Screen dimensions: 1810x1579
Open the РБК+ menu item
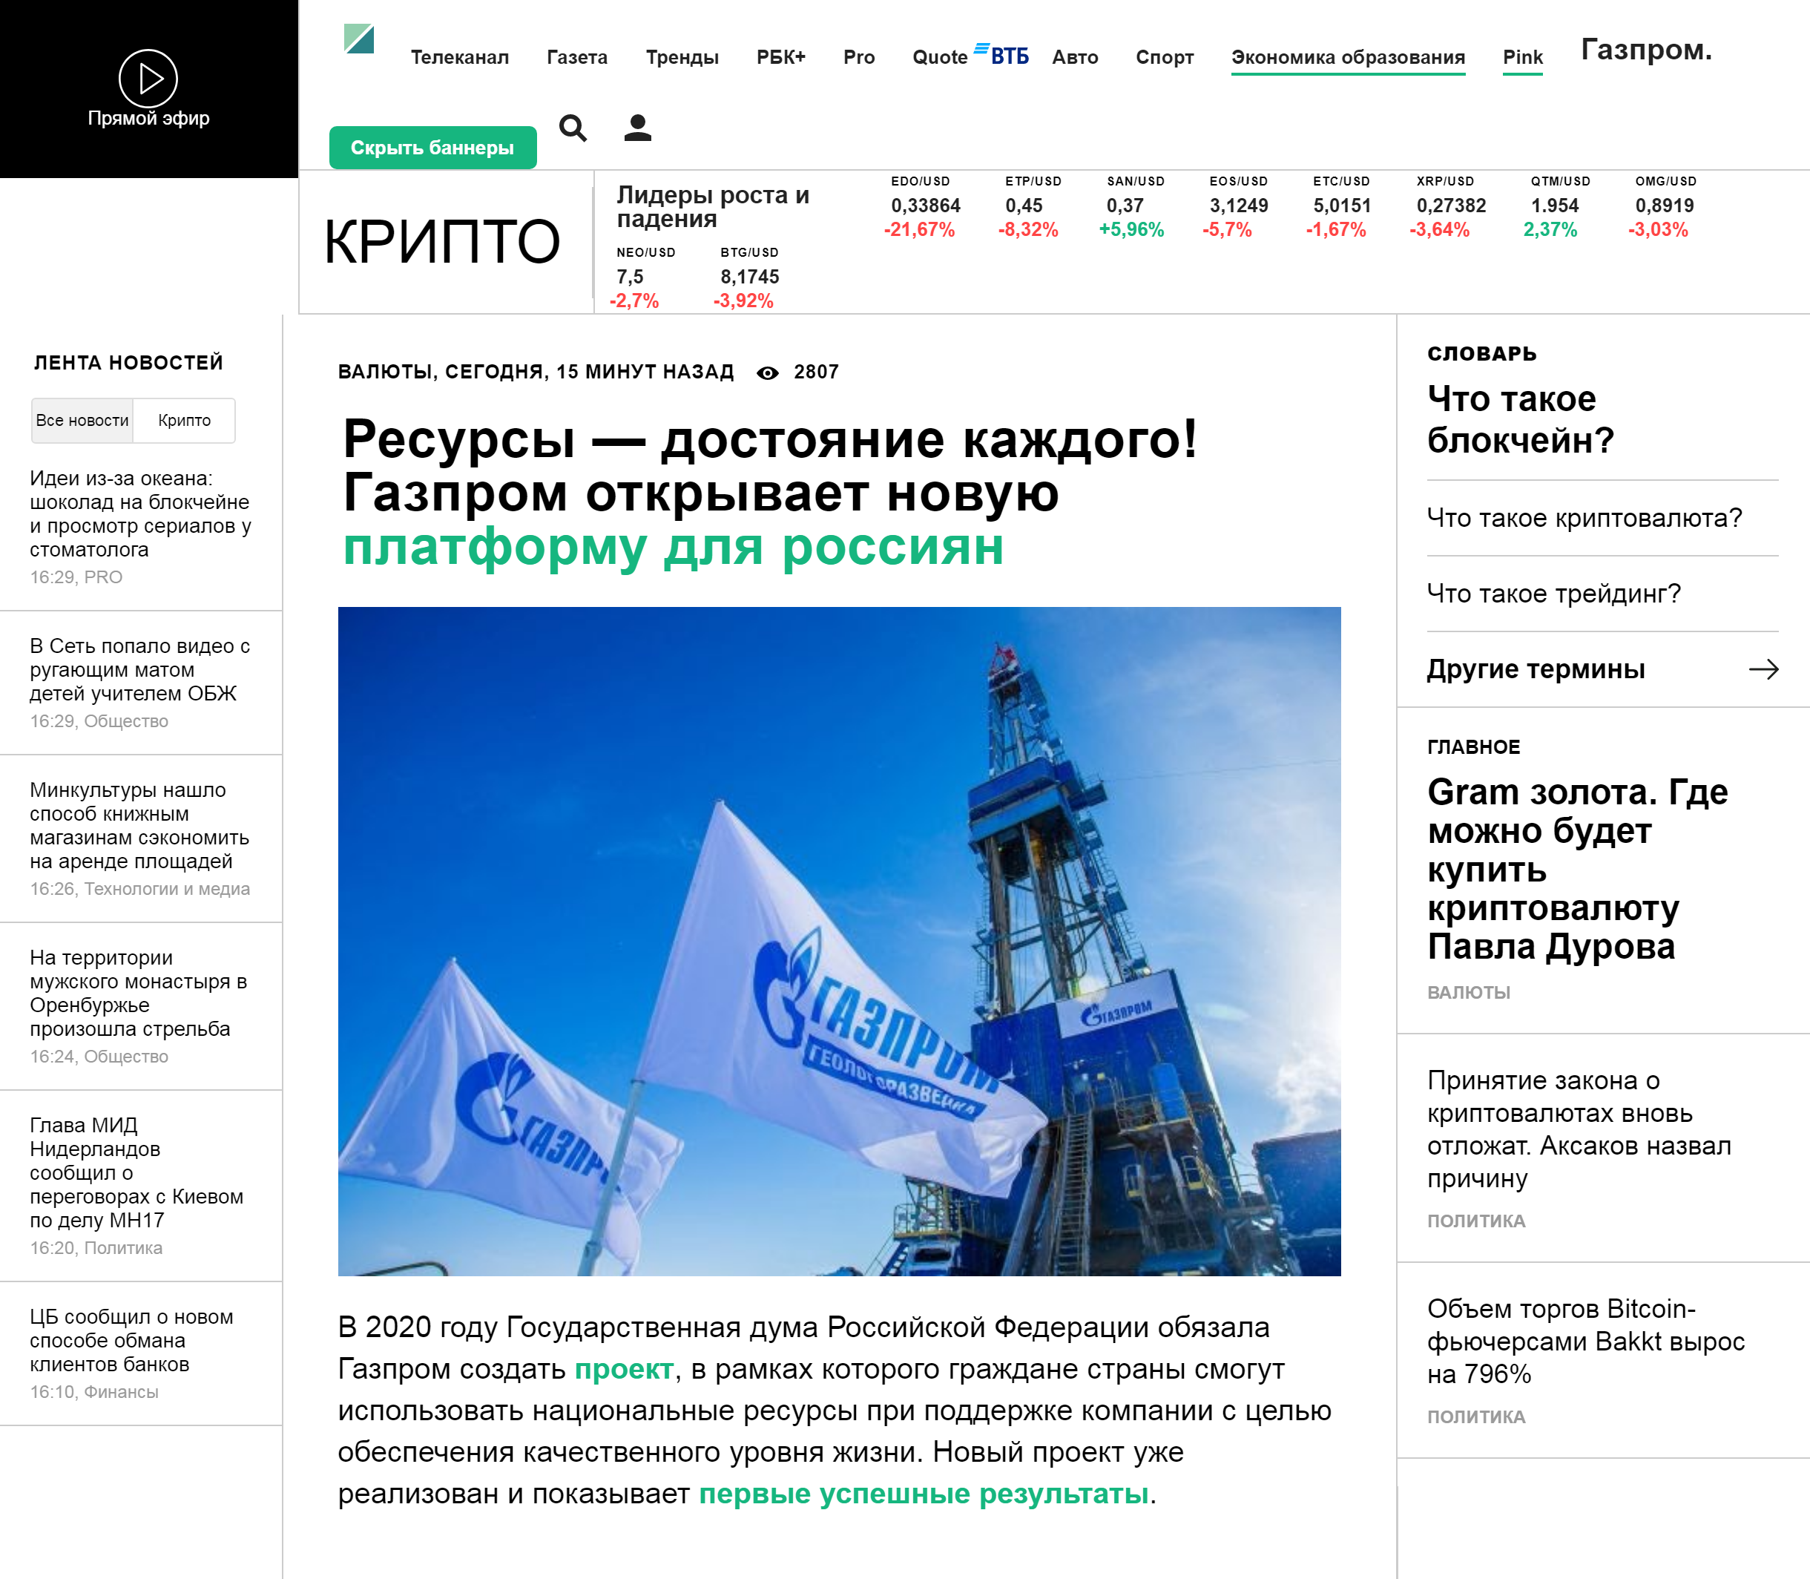(781, 57)
